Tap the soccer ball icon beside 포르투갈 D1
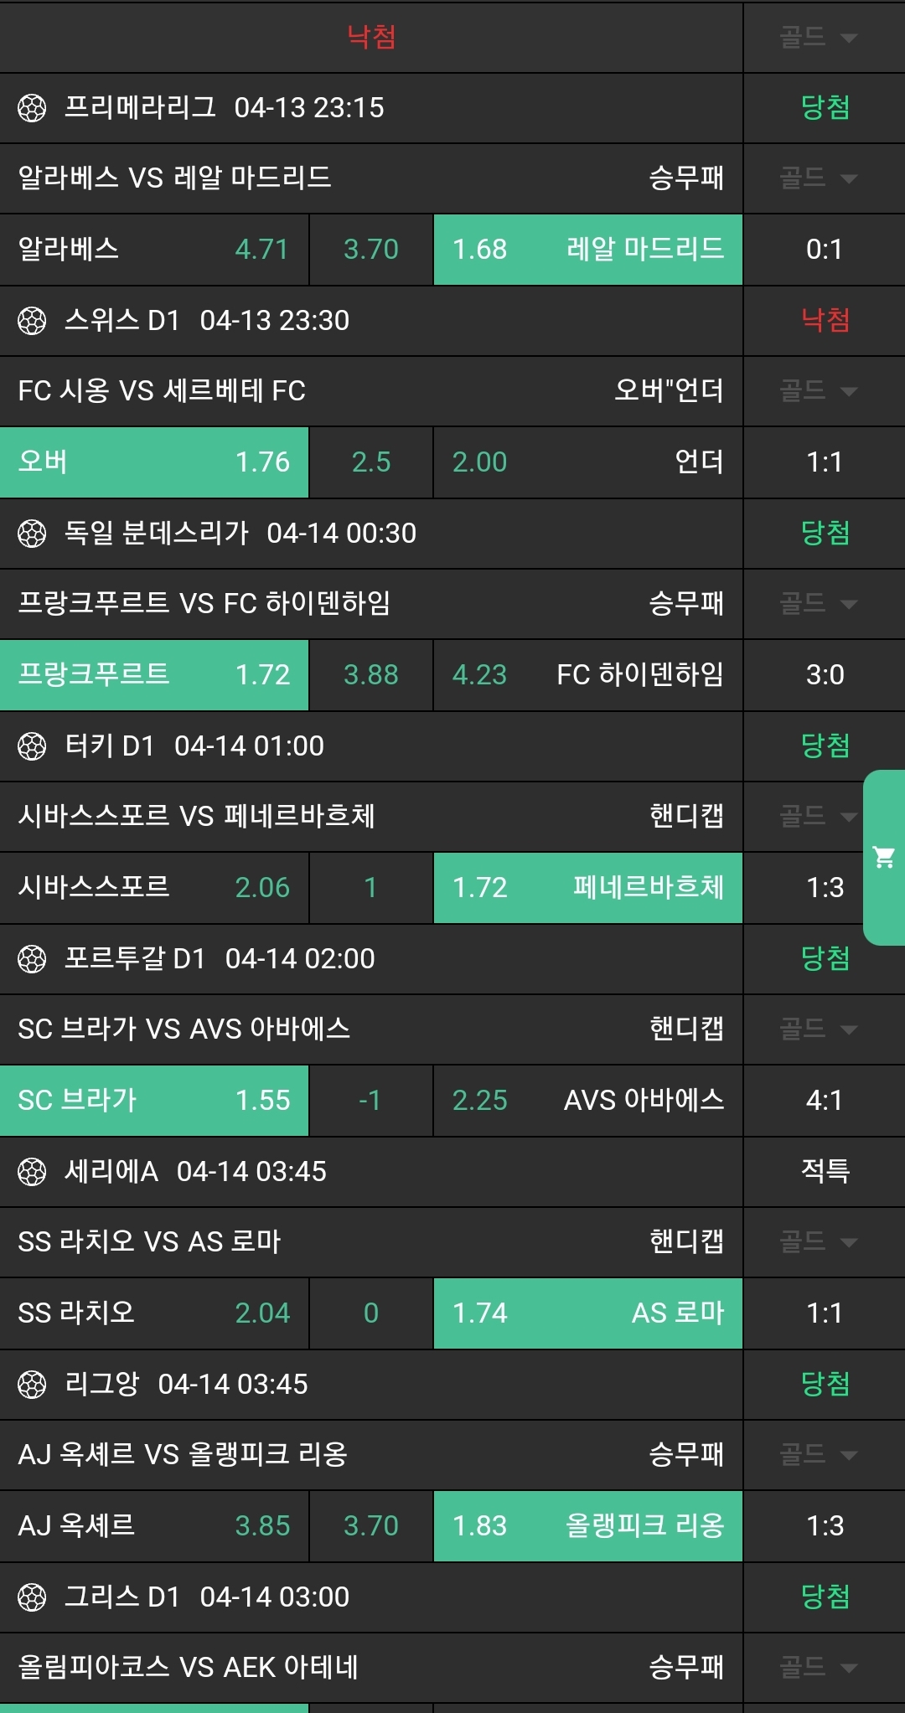 (x=32, y=959)
